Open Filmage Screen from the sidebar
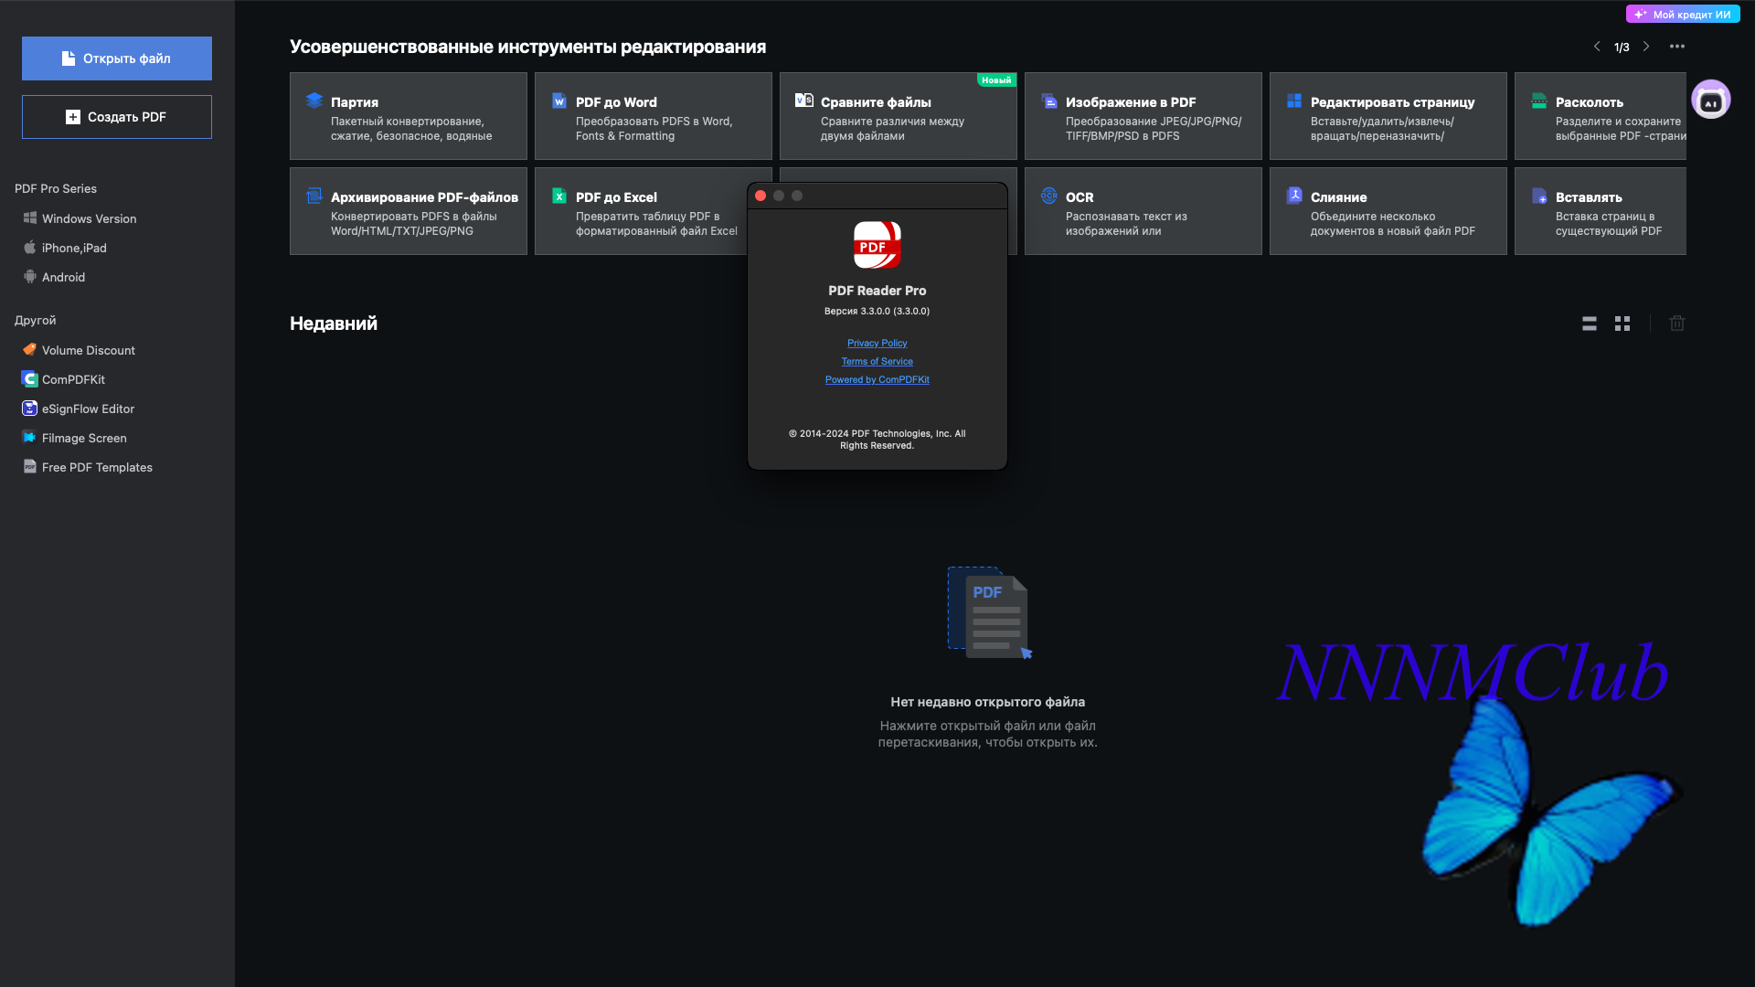1755x987 pixels. 84,438
